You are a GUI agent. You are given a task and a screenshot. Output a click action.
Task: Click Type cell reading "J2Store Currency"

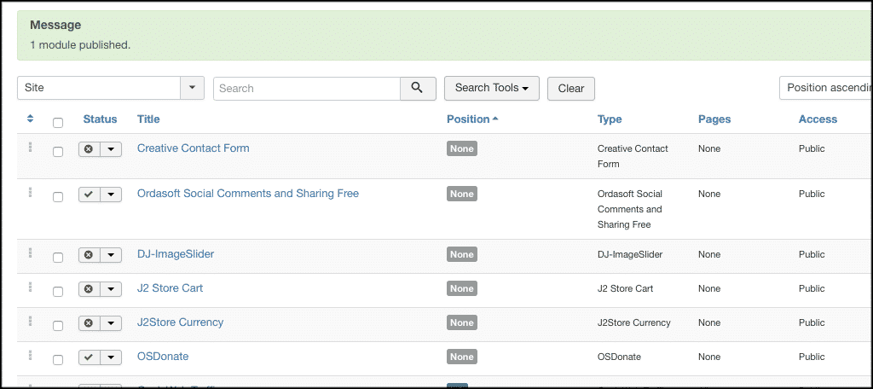pos(634,322)
